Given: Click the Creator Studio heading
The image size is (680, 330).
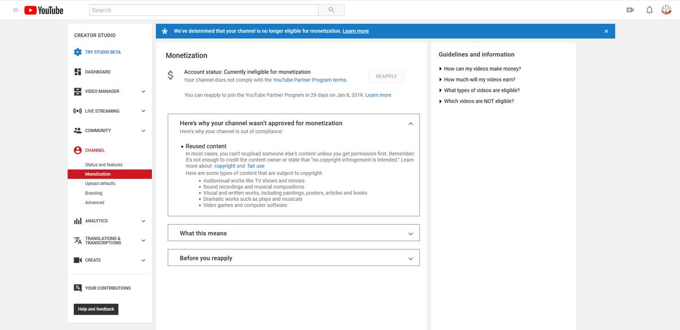Looking at the screenshot, I should (x=95, y=36).
